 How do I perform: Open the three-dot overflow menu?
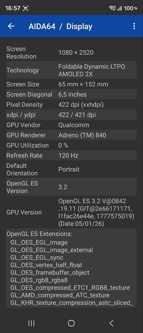click(x=134, y=26)
